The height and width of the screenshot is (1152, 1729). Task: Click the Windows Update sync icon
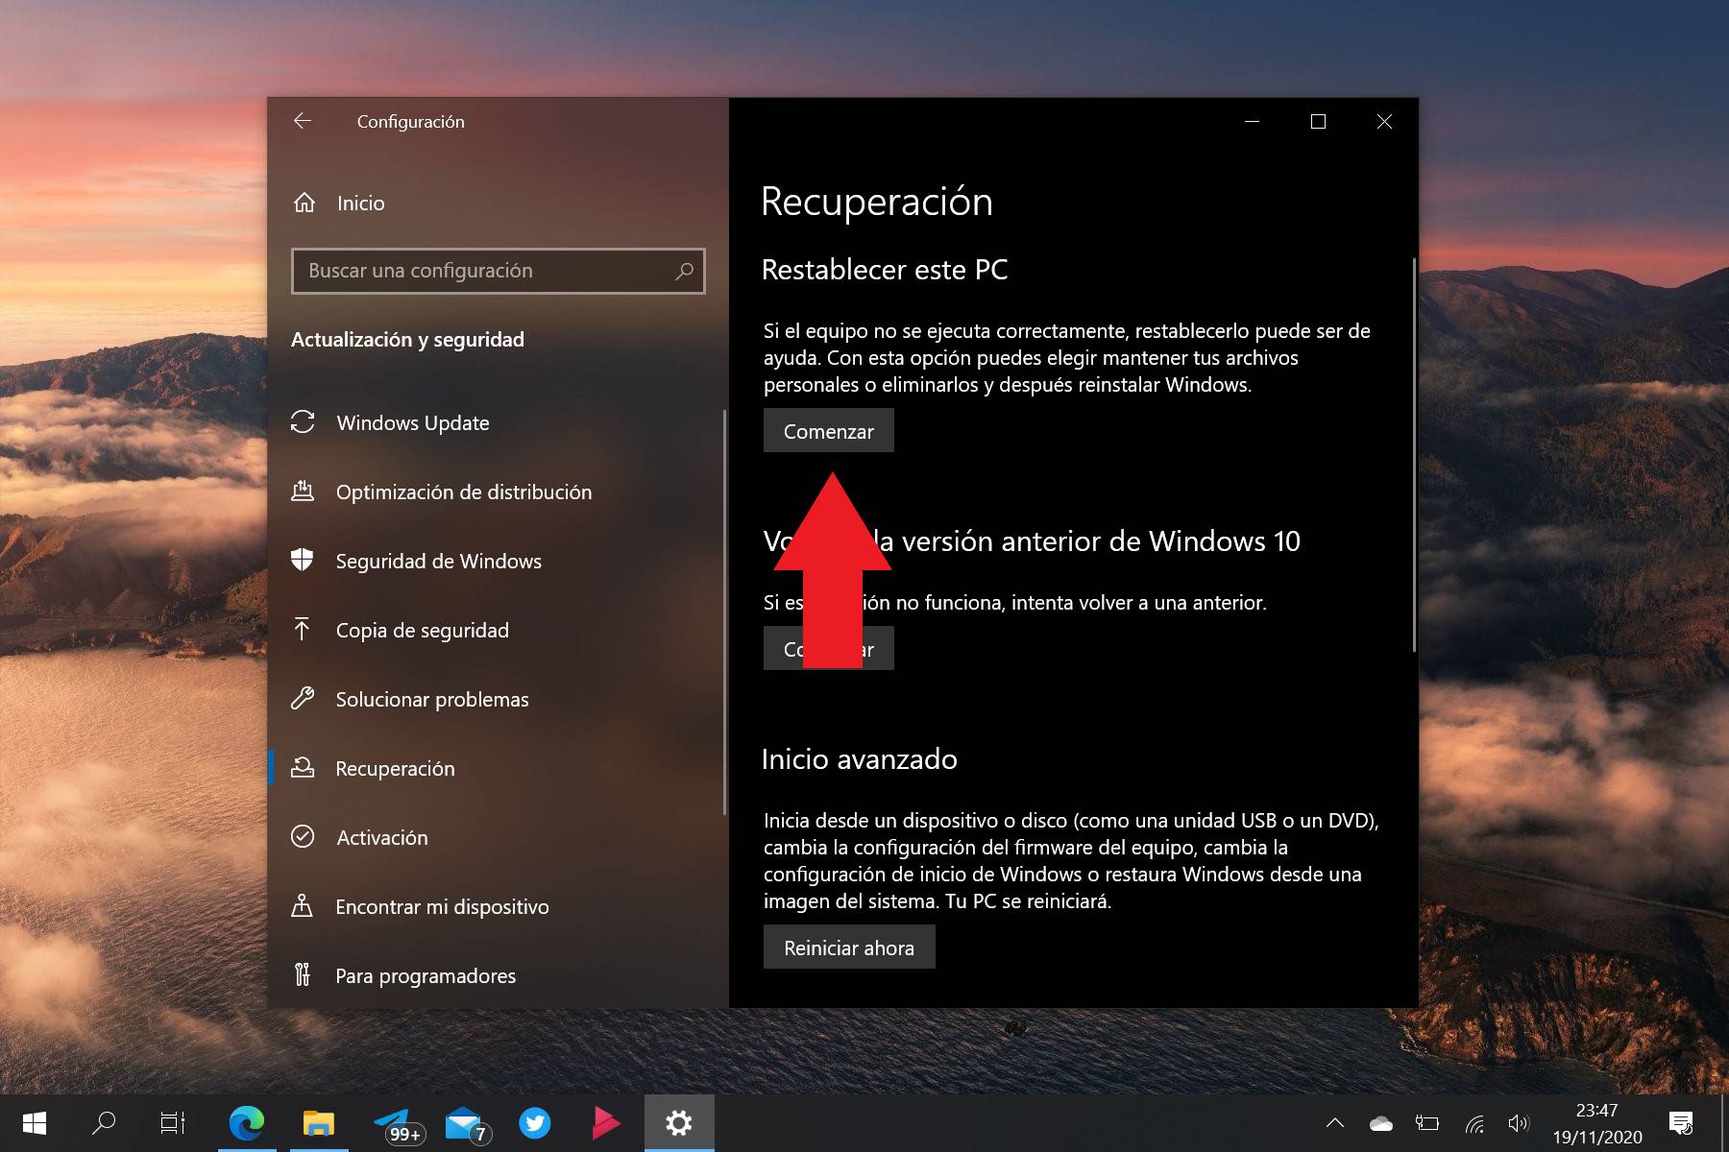[x=303, y=422]
